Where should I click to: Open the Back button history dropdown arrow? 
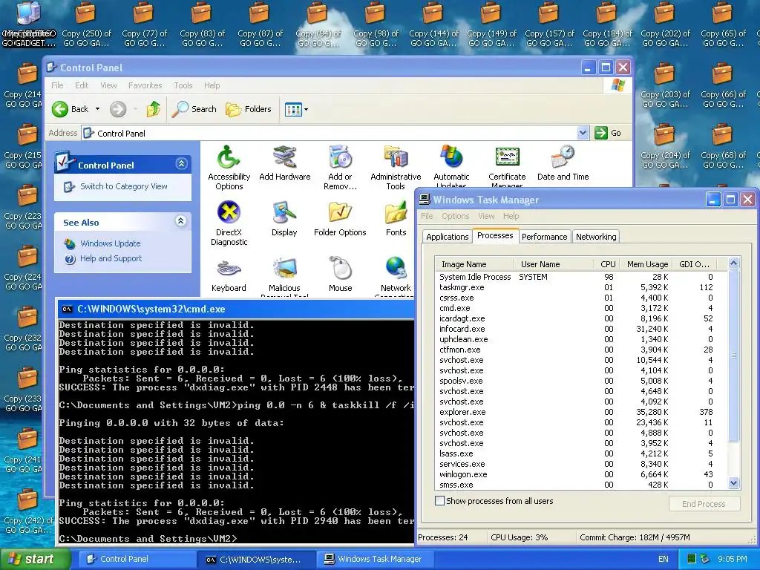97,109
